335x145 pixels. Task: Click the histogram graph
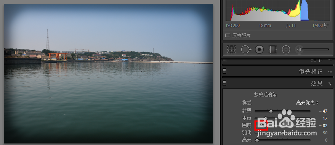[278, 11]
